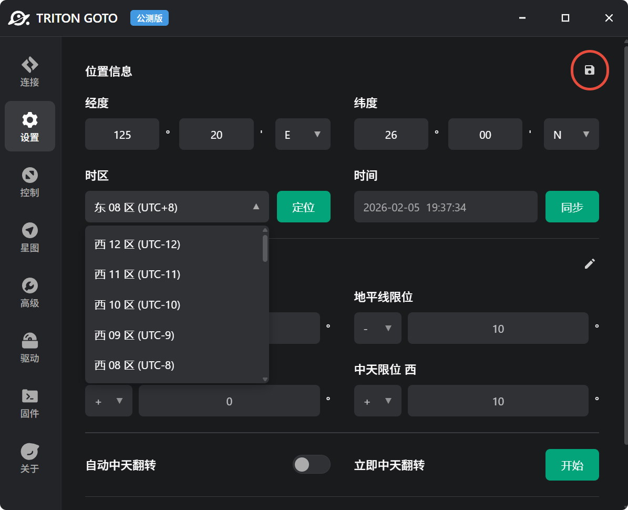Open the 地平线限位 sign selector
Viewport: 628px width, 510px height.
[x=377, y=328]
